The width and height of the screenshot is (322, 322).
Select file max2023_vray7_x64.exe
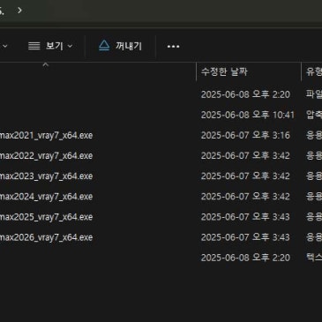coord(46,176)
